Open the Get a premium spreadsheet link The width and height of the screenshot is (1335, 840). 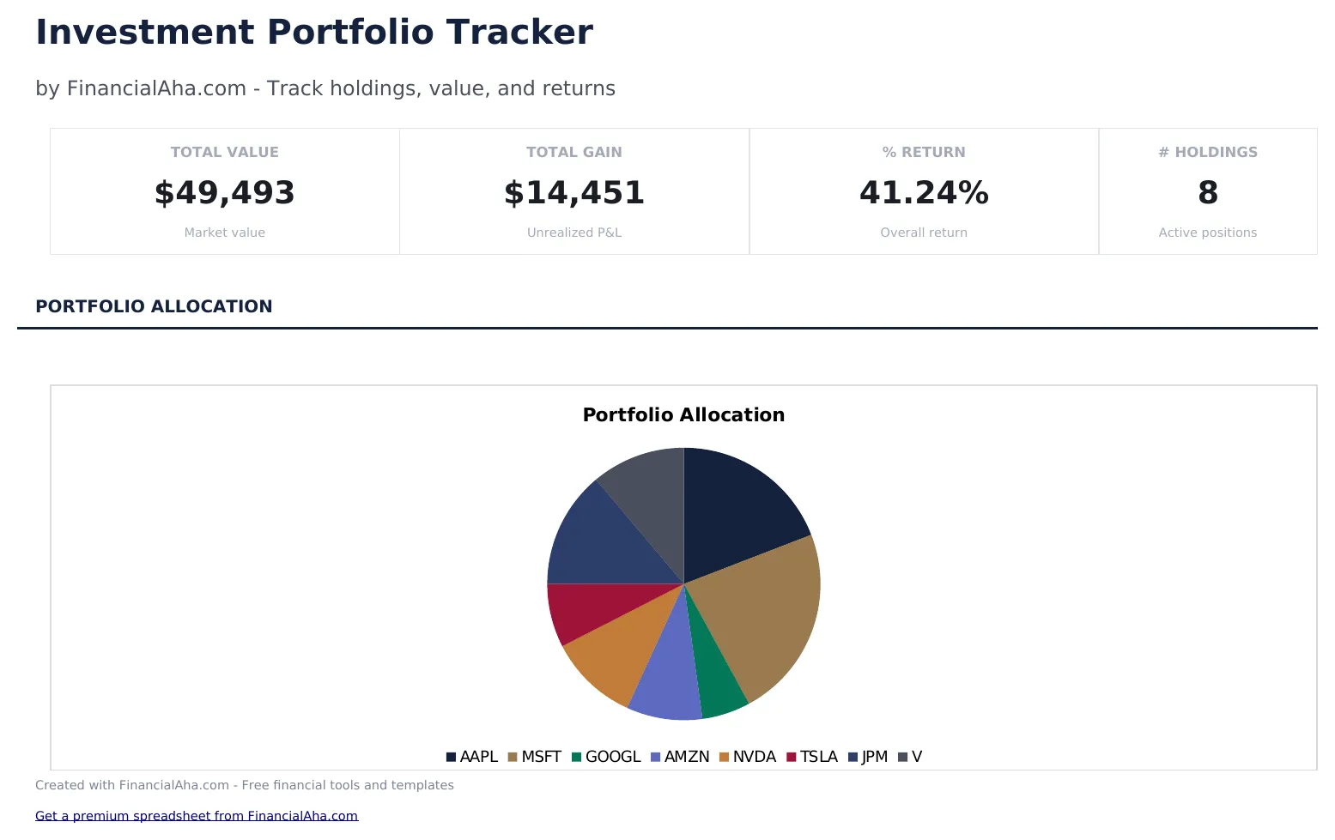[197, 815]
